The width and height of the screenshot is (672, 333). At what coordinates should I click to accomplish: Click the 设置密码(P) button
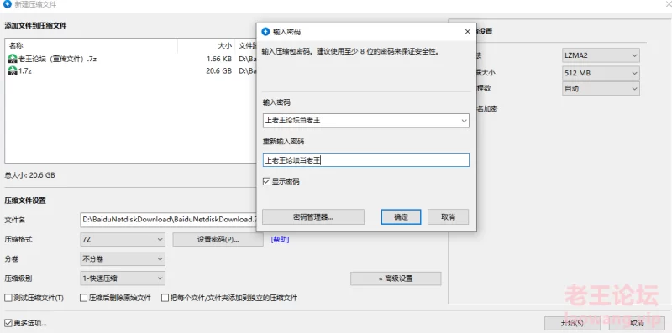point(218,240)
